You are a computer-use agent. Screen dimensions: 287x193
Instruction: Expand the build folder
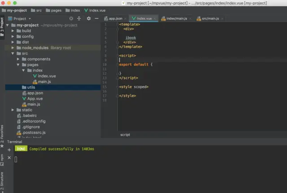point(13,31)
